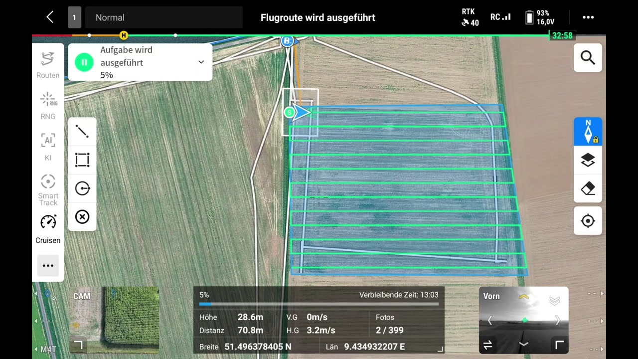This screenshot has height=359, width=638.
Task: Tap the 'Vorn' camera label
Action: 491,296
